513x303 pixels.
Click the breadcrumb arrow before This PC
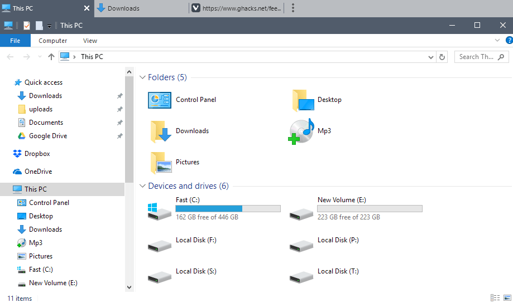(x=75, y=57)
